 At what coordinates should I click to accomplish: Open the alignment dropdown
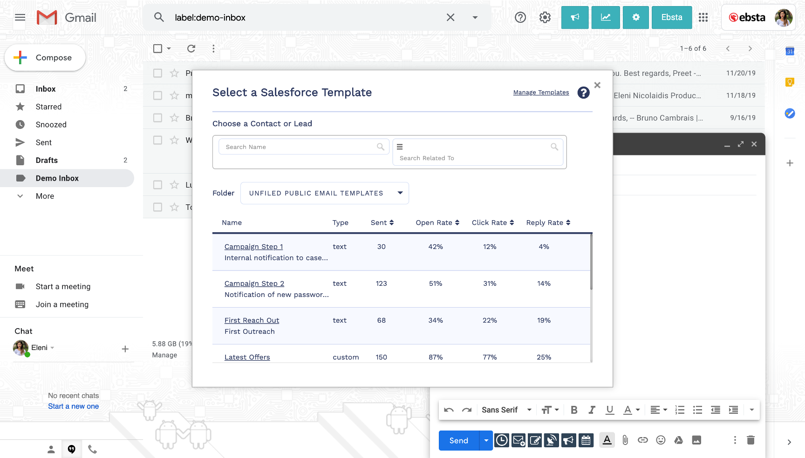[659, 410]
